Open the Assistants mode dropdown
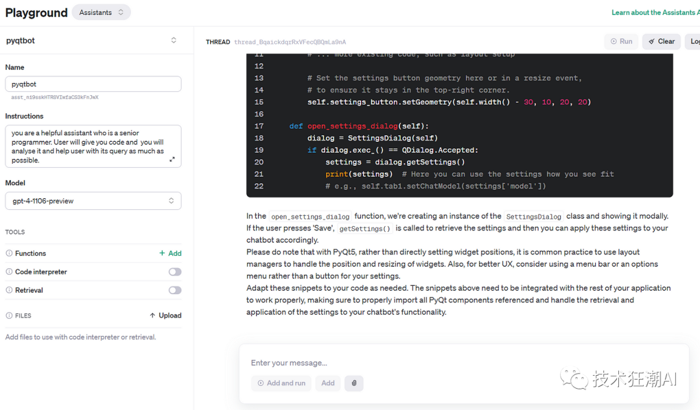The height and width of the screenshot is (410, 700). click(x=101, y=12)
